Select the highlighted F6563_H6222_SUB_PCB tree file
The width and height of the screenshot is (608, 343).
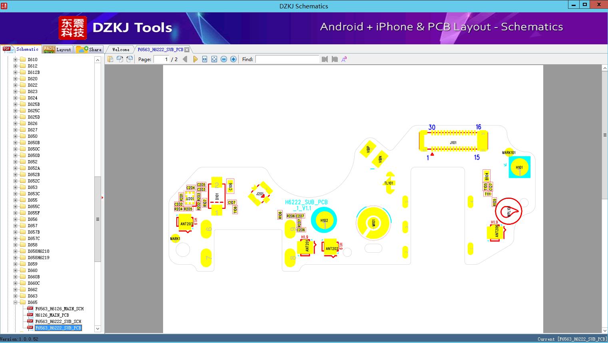[x=58, y=328]
